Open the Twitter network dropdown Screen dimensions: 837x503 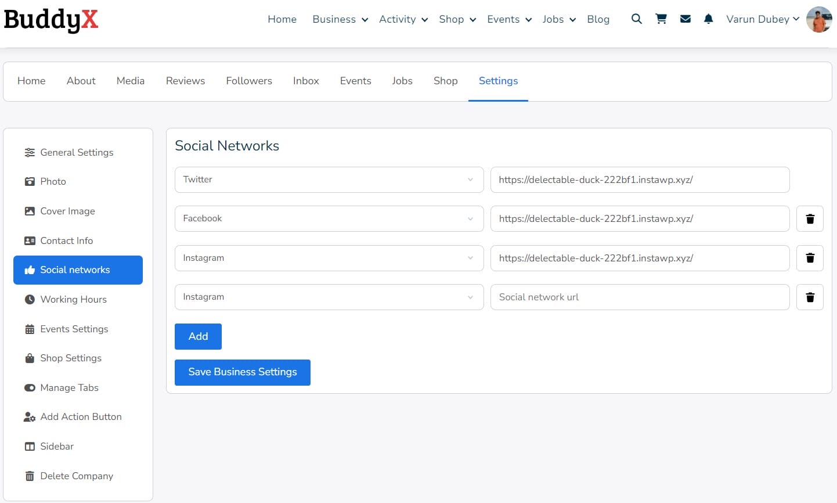click(329, 180)
